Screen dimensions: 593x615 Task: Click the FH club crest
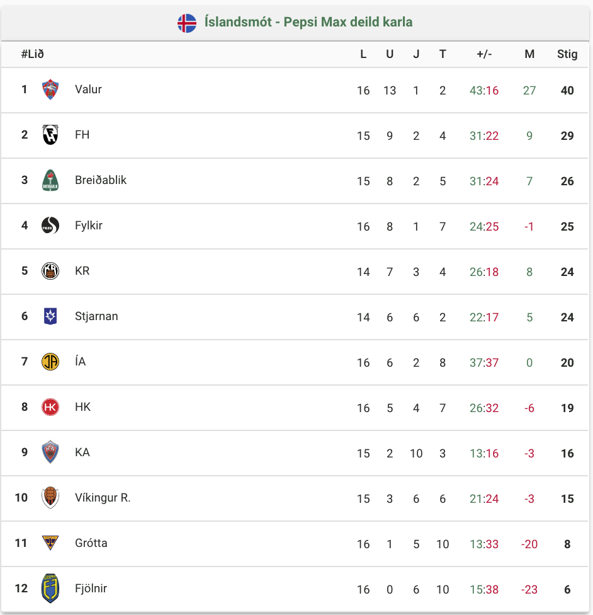50,135
